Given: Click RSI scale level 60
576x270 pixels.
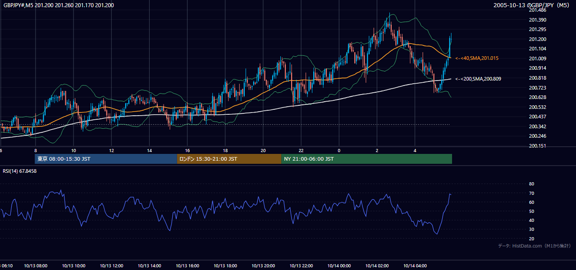Looking at the screenshot, I should [x=531, y=202].
